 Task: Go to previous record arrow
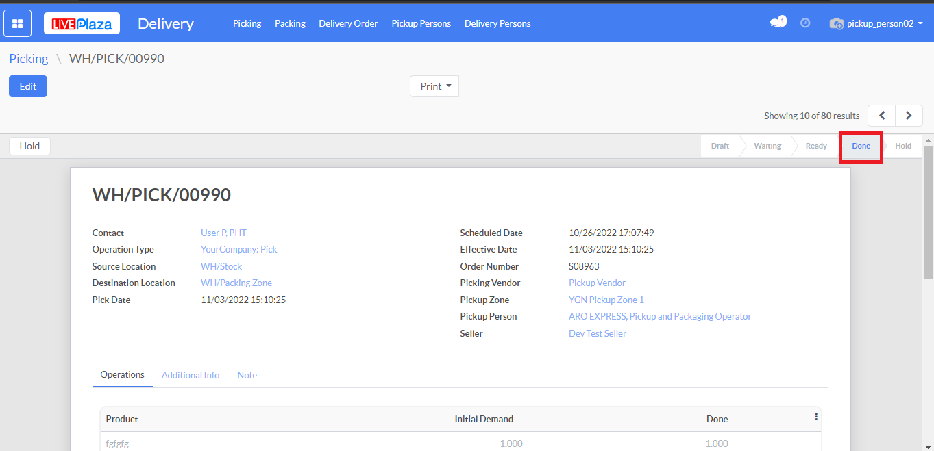pos(882,116)
